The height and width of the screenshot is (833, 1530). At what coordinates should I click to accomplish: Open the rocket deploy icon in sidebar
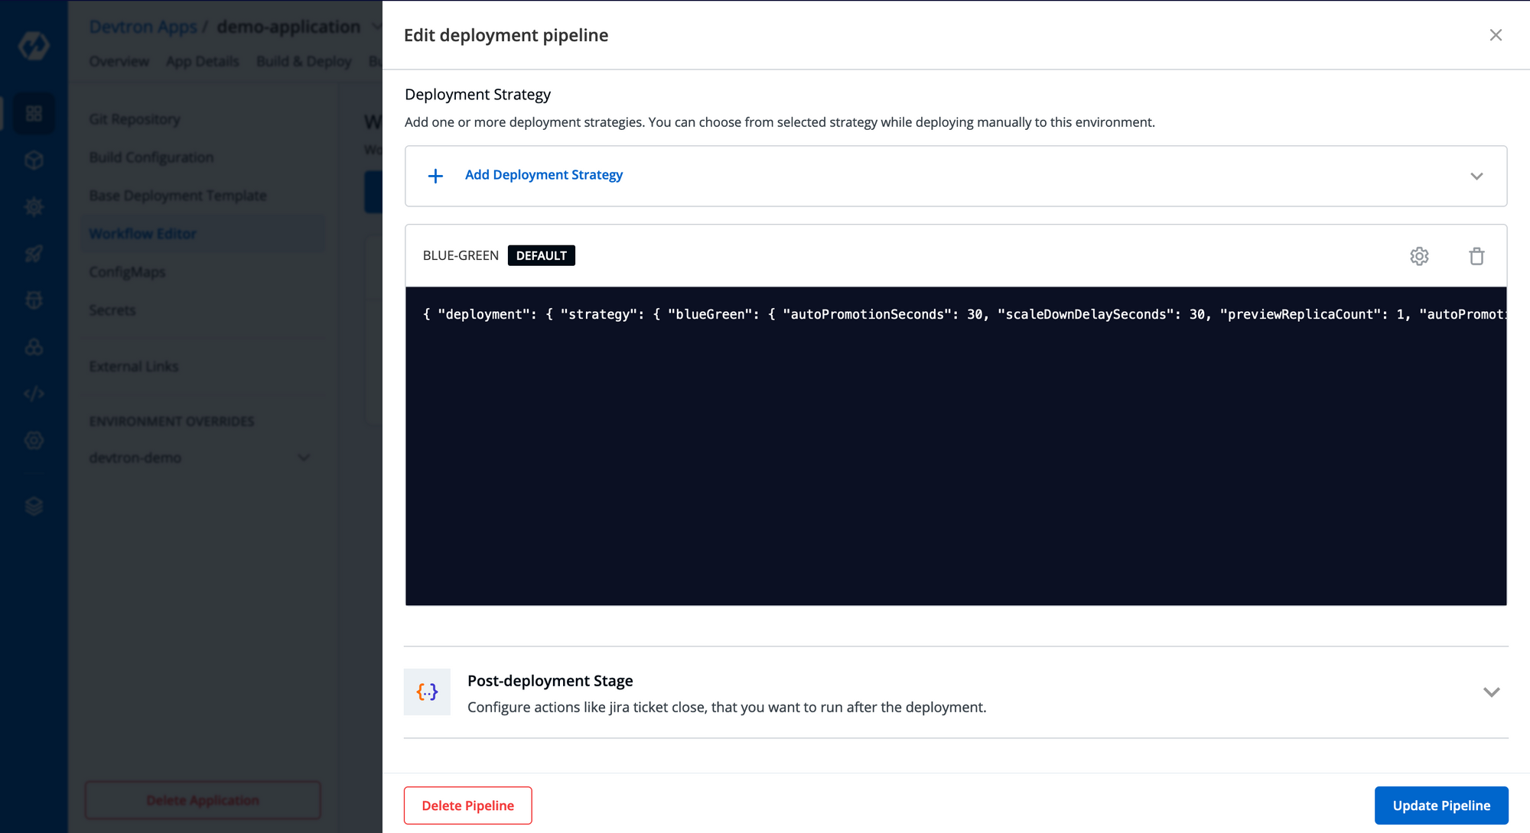[34, 254]
